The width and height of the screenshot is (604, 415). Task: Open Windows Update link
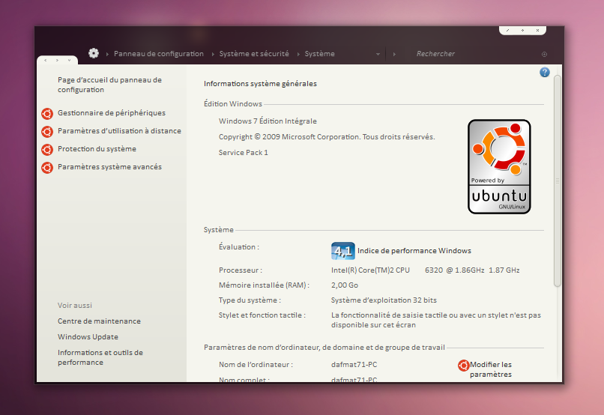[88, 337]
